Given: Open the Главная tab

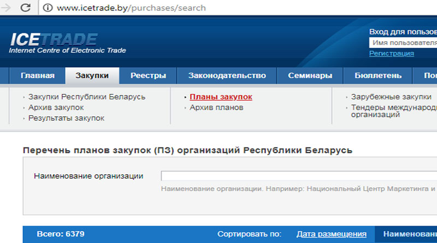Looking at the screenshot, I should [37, 75].
